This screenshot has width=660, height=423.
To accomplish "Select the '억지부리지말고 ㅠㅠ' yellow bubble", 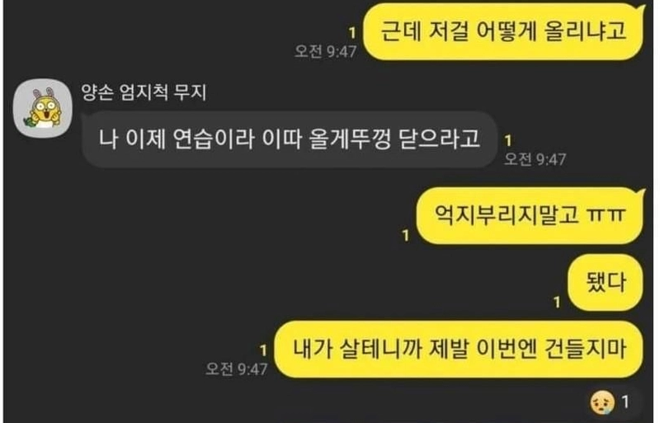I will point(530,215).
